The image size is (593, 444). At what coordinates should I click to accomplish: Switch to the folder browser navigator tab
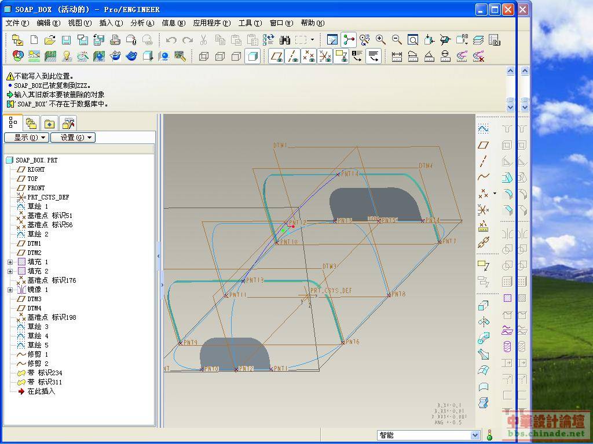[x=31, y=123]
